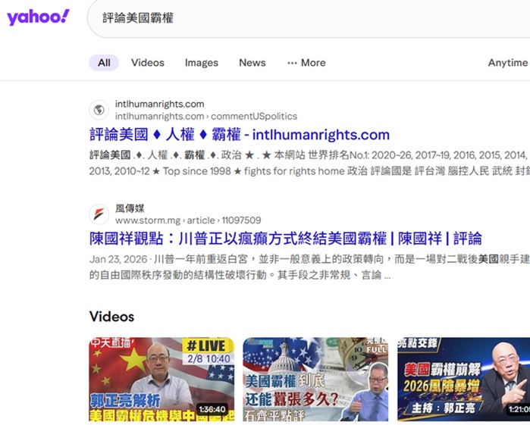530x425 pixels.
Task: Click the intlhumanrights.com globe favicon
Action: [x=99, y=110]
